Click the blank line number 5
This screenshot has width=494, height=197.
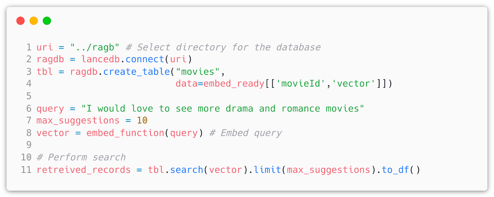pos(29,96)
